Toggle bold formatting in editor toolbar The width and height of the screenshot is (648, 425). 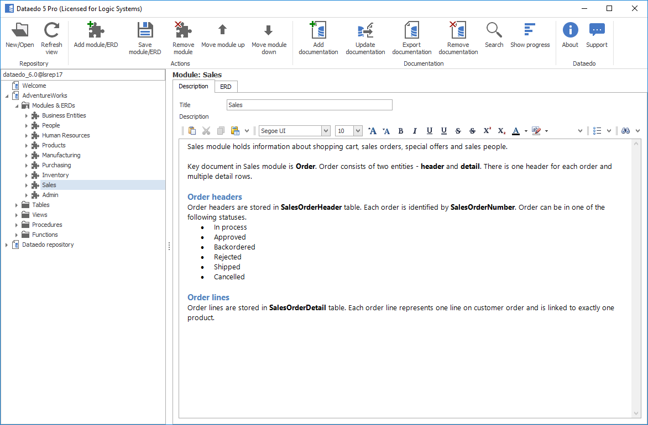(x=401, y=131)
